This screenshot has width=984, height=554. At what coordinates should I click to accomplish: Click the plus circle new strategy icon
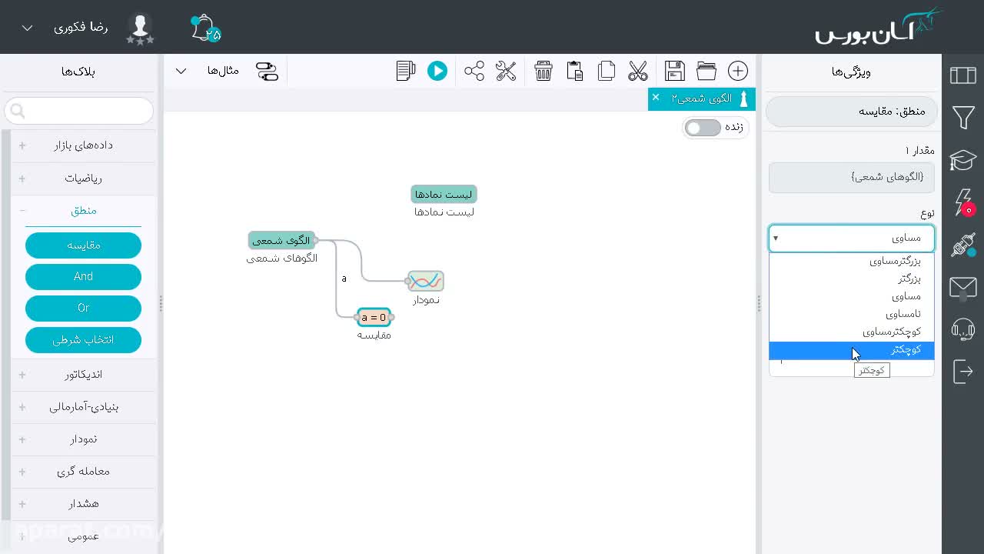(x=738, y=71)
